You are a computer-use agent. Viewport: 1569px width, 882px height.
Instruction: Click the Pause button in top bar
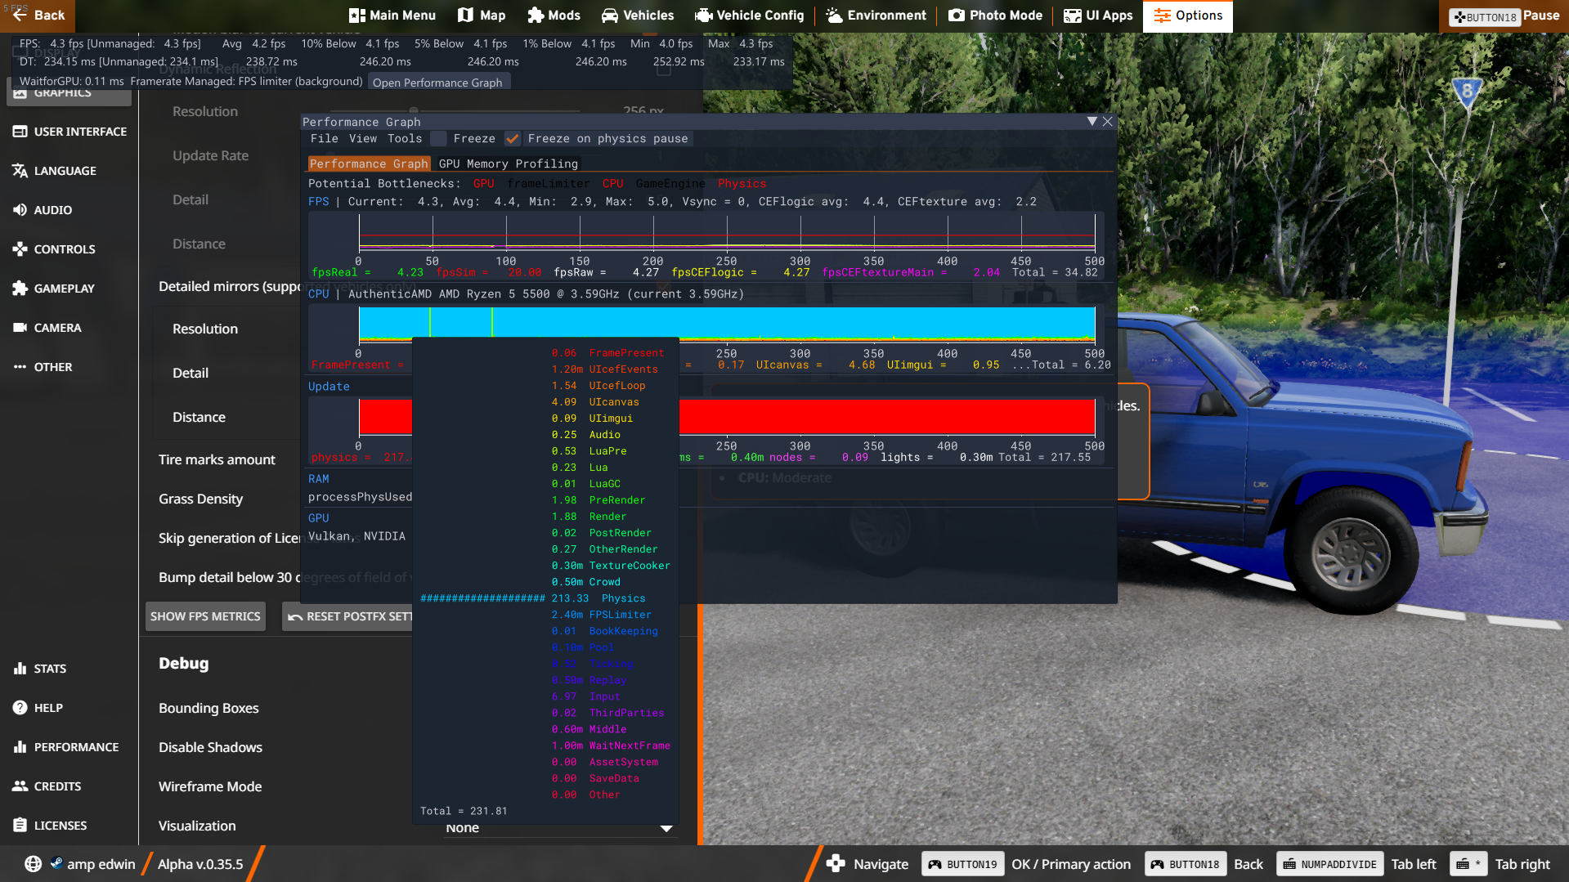point(1504,16)
